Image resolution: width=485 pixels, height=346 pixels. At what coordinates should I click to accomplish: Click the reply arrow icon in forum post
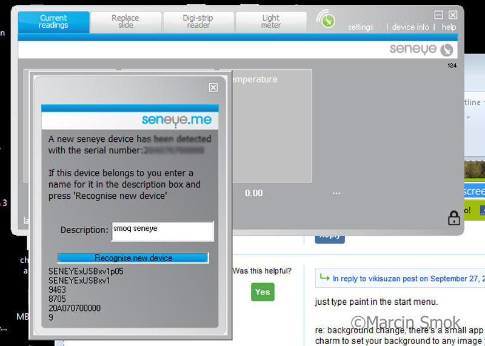coord(324,278)
